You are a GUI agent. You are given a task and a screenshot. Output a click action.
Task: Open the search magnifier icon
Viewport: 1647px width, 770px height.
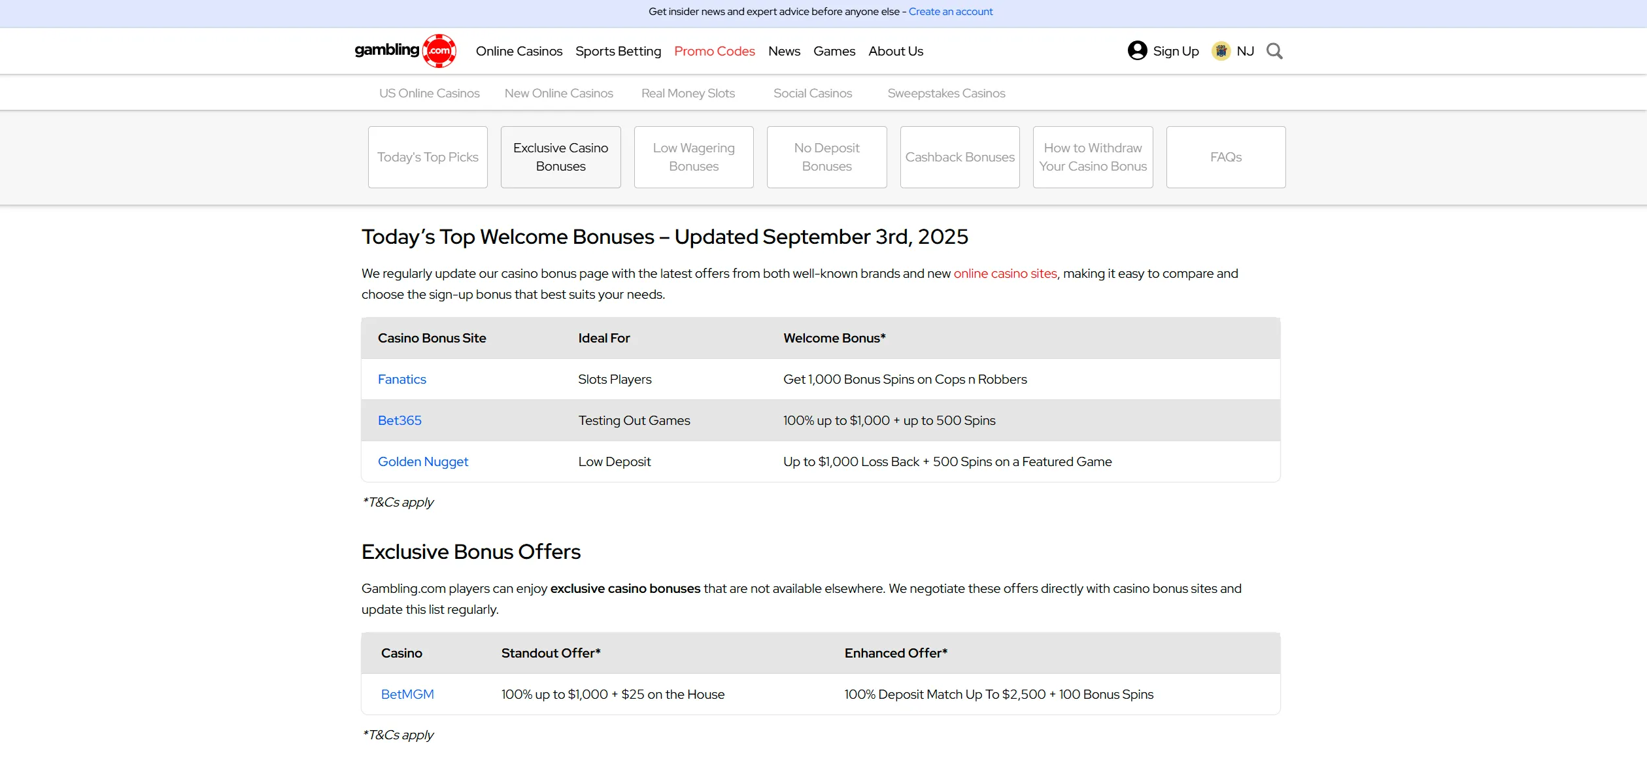pyautogui.click(x=1274, y=51)
